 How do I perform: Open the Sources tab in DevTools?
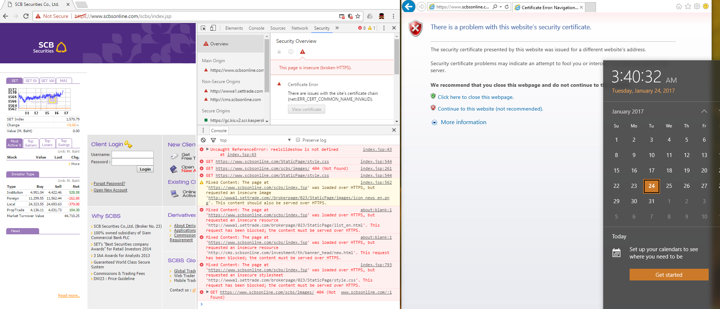(x=278, y=28)
